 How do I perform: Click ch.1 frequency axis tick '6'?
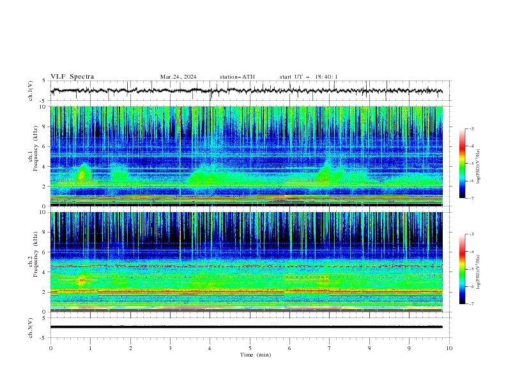pyautogui.click(x=45, y=146)
